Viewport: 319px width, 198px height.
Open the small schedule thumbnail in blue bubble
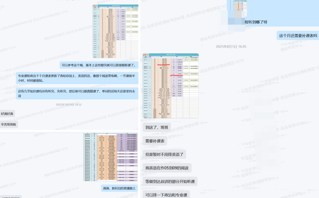240,9
